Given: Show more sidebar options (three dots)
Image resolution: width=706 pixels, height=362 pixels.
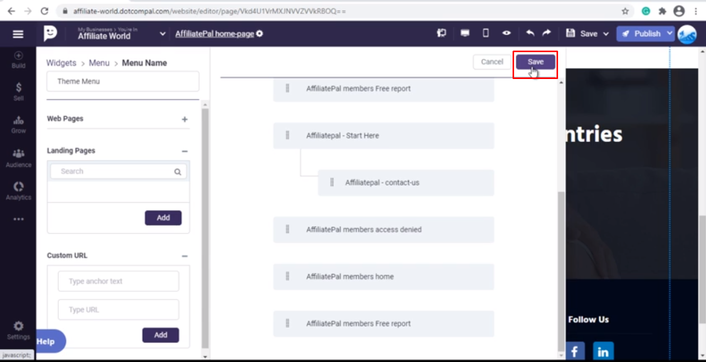Looking at the screenshot, I should tap(19, 219).
